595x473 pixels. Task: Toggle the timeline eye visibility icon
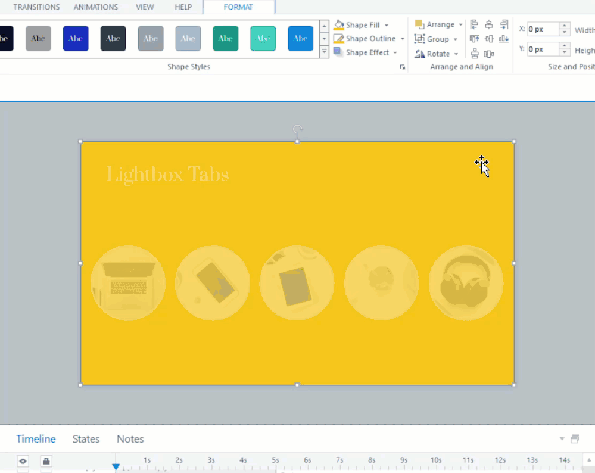(x=23, y=461)
